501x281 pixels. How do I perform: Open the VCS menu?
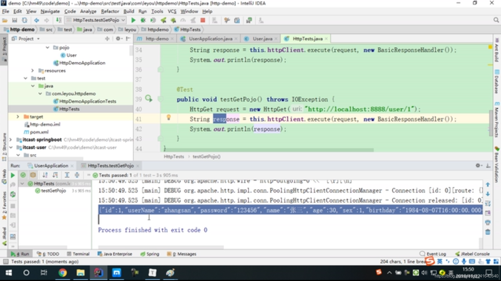point(172,11)
